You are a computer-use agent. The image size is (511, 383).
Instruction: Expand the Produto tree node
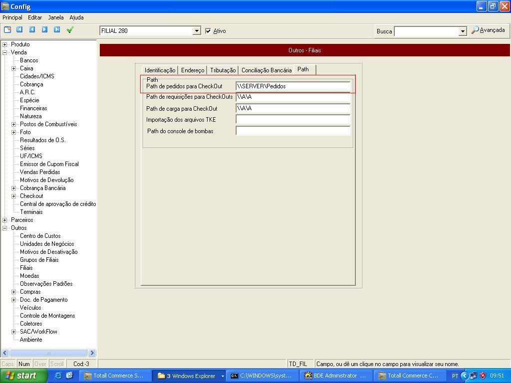5,44
